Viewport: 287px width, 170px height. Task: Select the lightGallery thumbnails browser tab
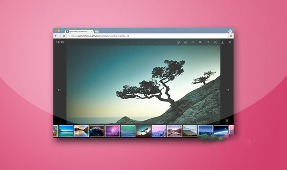(79, 31)
